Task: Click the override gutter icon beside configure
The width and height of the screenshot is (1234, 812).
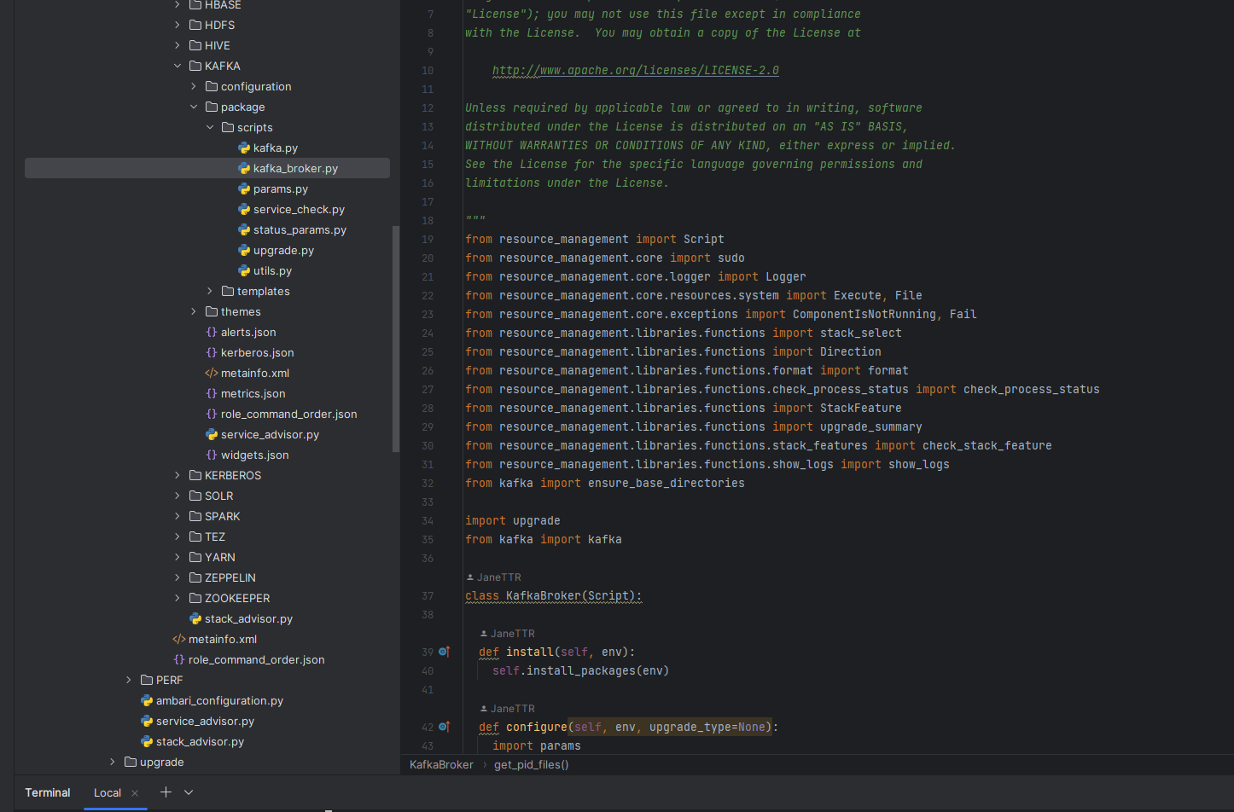Action: [x=444, y=727]
